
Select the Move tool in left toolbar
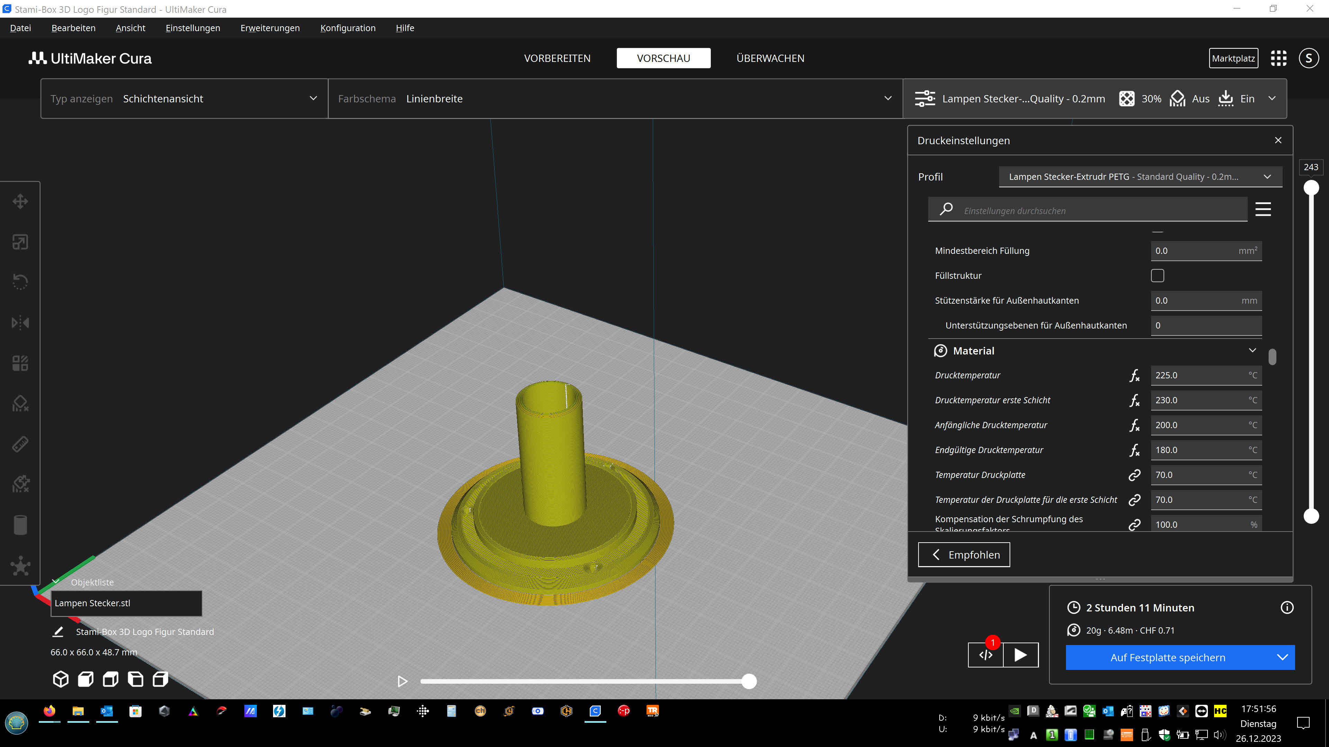[x=20, y=201]
